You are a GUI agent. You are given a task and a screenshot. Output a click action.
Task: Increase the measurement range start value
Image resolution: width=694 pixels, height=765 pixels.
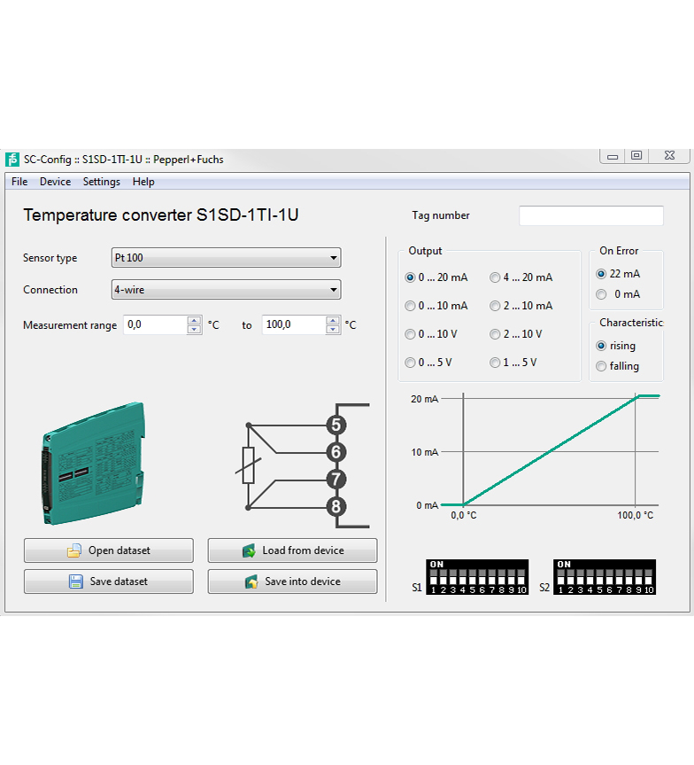195,321
